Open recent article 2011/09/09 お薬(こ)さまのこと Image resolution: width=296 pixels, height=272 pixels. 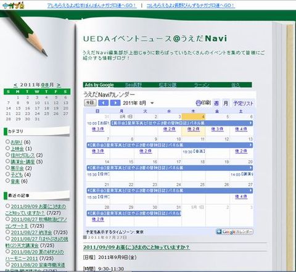pos(36,210)
